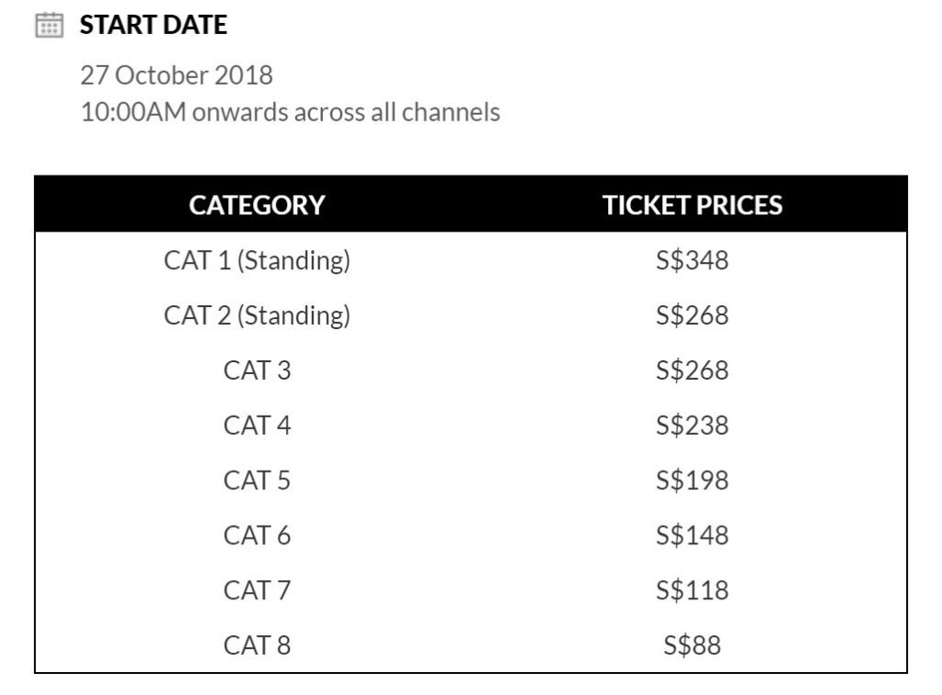
Task: Click the S$198 ticket price
Action: (692, 480)
